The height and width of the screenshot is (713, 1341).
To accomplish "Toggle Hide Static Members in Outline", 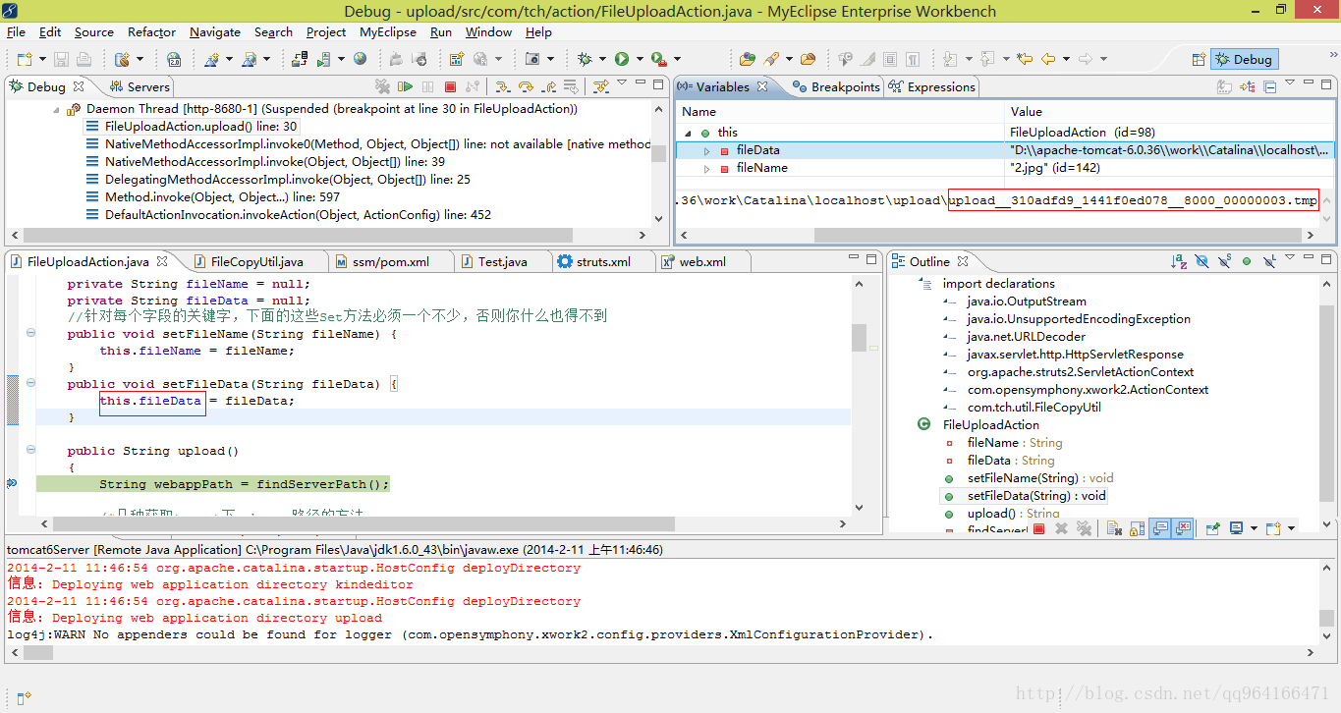I will pyautogui.click(x=1224, y=261).
